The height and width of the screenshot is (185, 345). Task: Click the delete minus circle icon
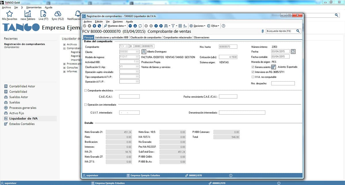tap(130, 26)
